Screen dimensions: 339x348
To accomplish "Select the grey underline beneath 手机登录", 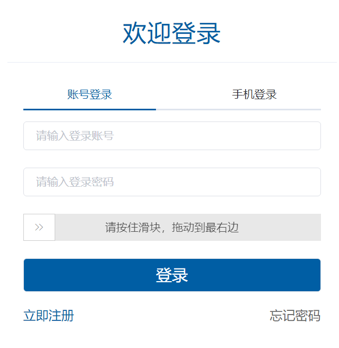I will pos(239,109).
